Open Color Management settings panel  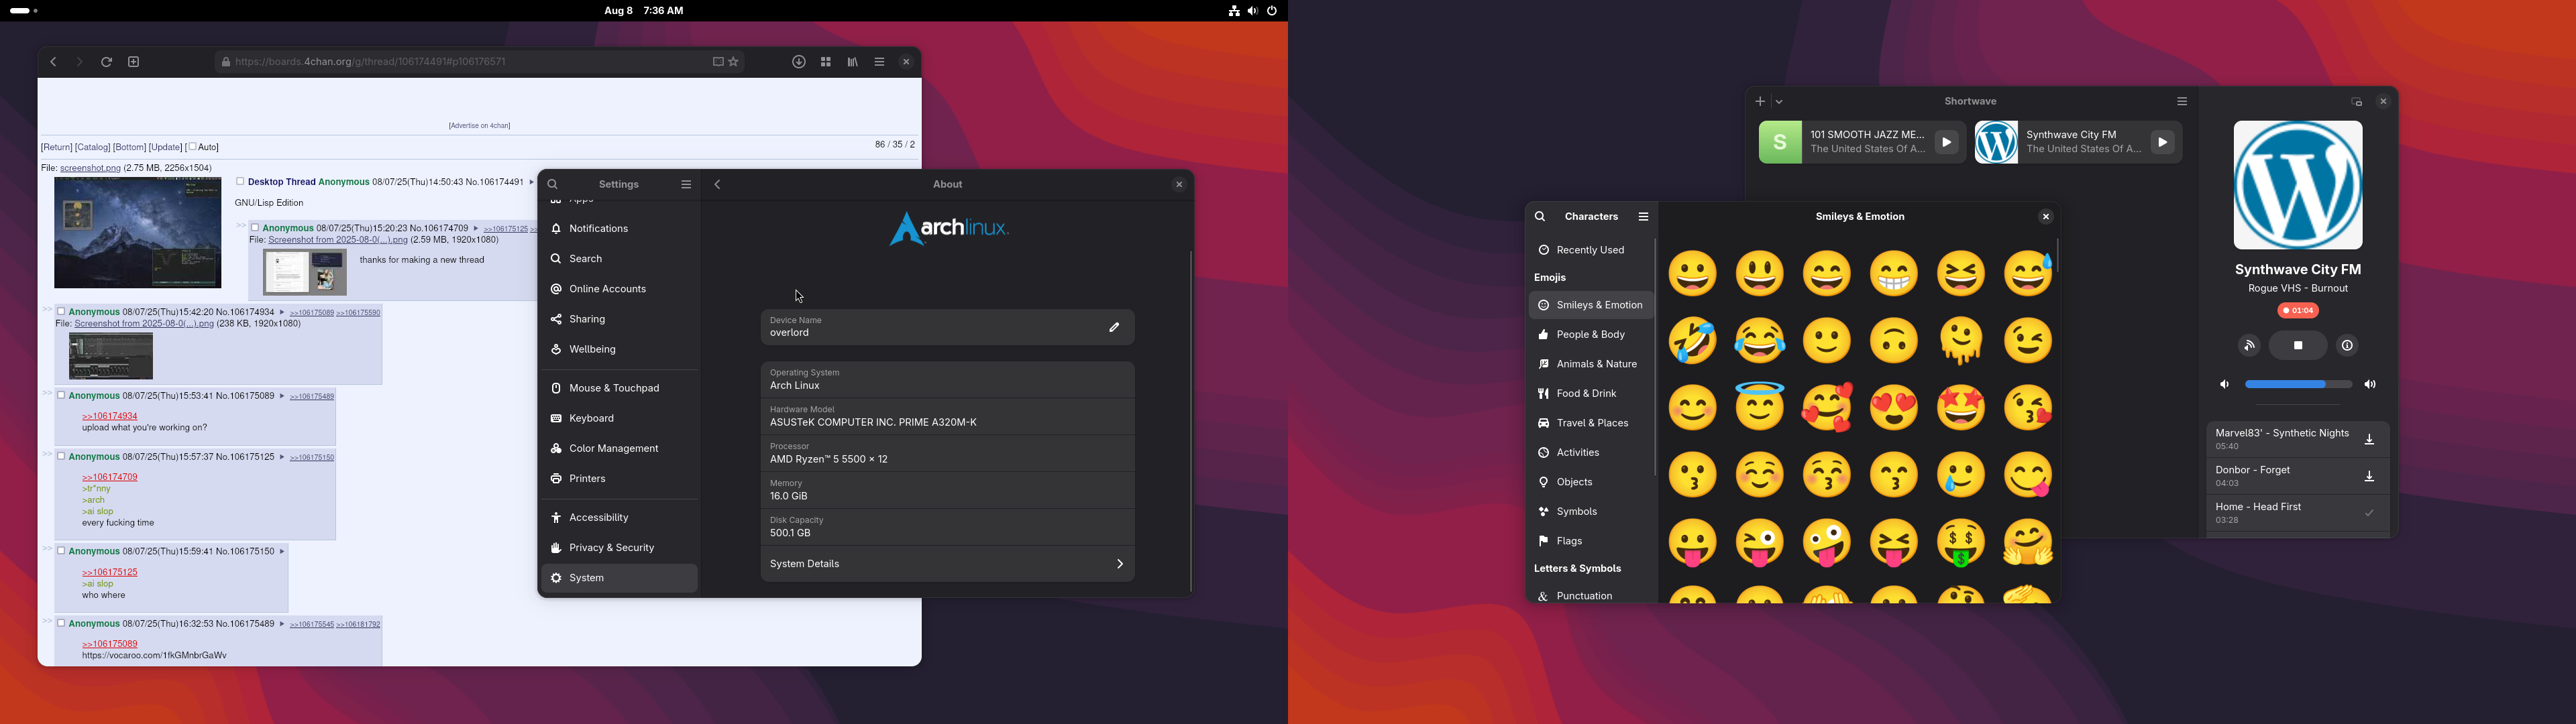[619, 448]
